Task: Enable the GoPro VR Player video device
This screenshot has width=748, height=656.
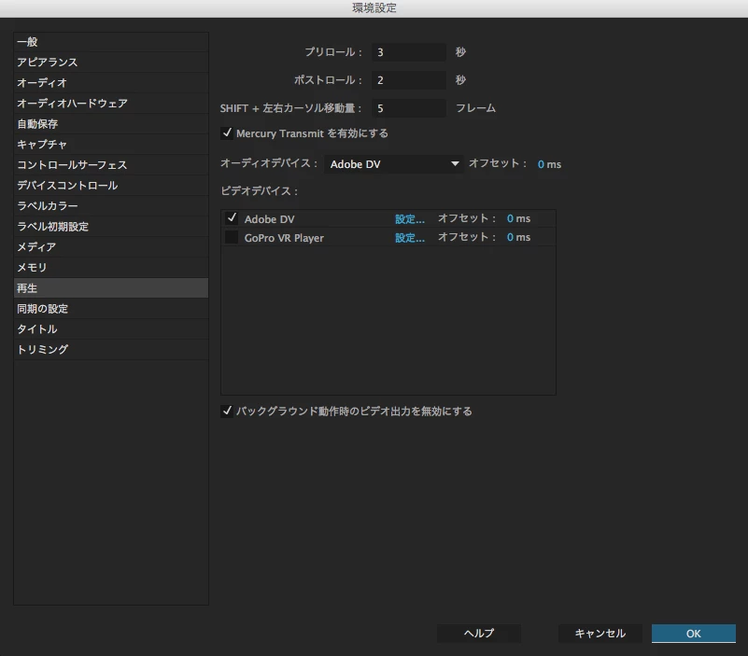Action: 232,237
